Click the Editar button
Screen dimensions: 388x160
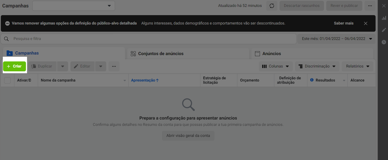82,66
